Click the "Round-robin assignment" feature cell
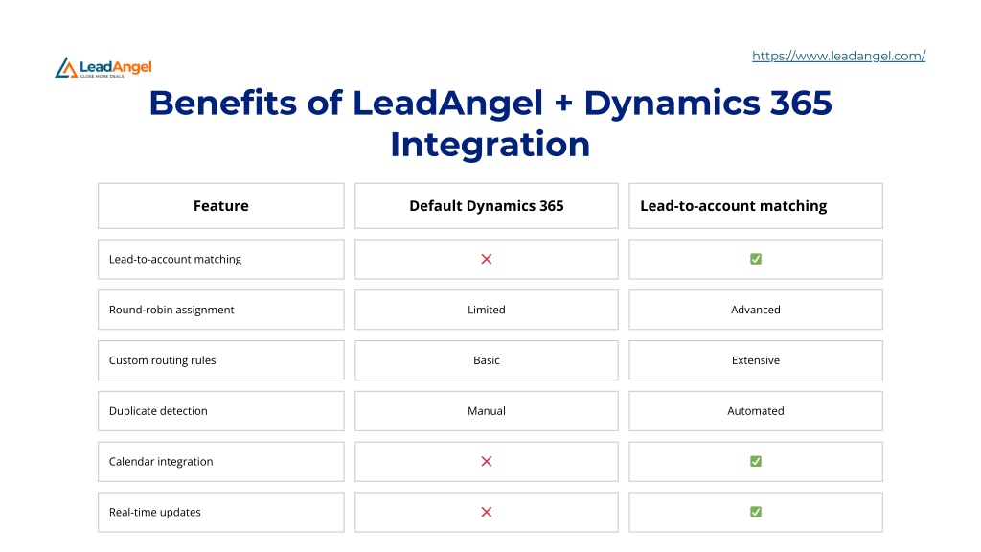 click(221, 310)
